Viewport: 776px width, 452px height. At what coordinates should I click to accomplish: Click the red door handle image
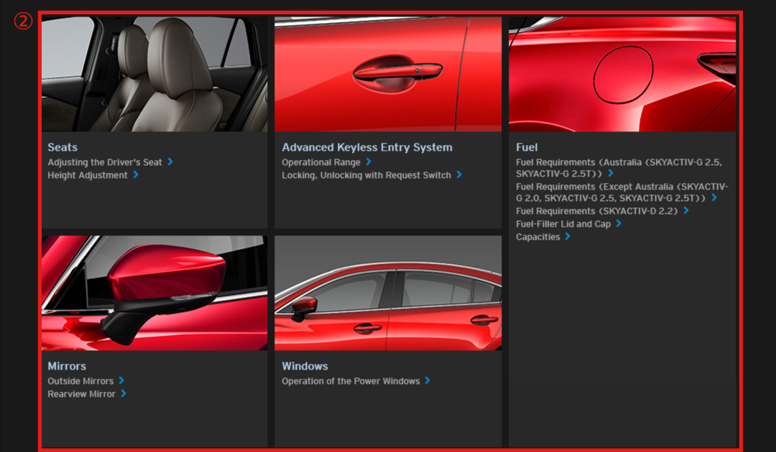388,74
